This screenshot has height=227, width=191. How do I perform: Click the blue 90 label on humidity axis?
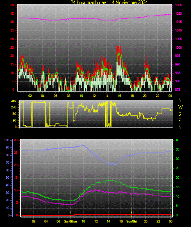(x=7, y=148)
